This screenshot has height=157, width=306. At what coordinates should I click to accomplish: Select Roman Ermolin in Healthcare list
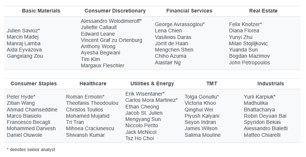tap(85, 97)
